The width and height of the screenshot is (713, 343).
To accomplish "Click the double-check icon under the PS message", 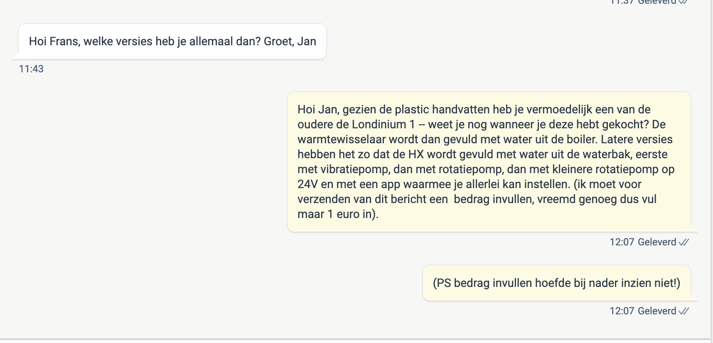I will click(x=684, y=311).
